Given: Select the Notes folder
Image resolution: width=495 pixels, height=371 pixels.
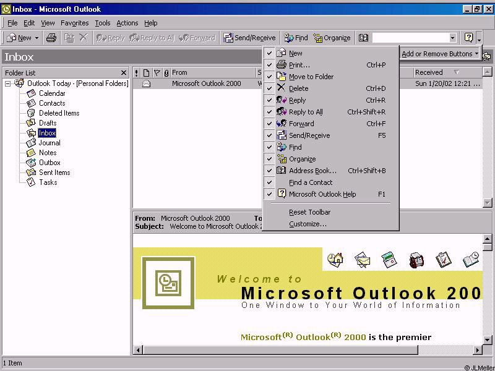Looking at the screenshot, I should [48, 153].
